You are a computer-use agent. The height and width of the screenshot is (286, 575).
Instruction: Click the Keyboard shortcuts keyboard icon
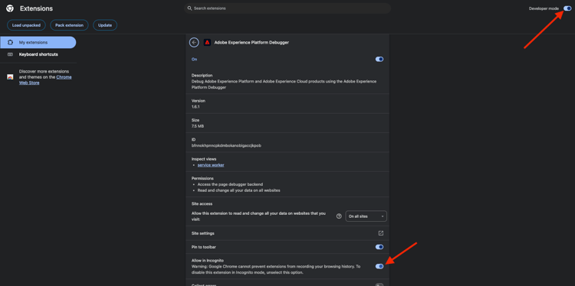coord(10,54)
